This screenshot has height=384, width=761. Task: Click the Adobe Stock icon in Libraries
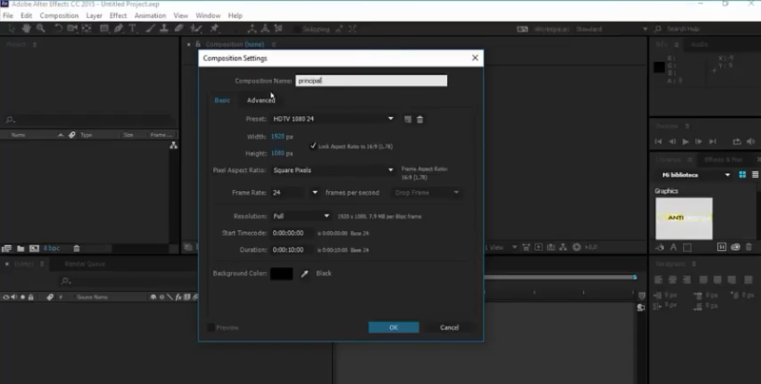coord(722,247)
